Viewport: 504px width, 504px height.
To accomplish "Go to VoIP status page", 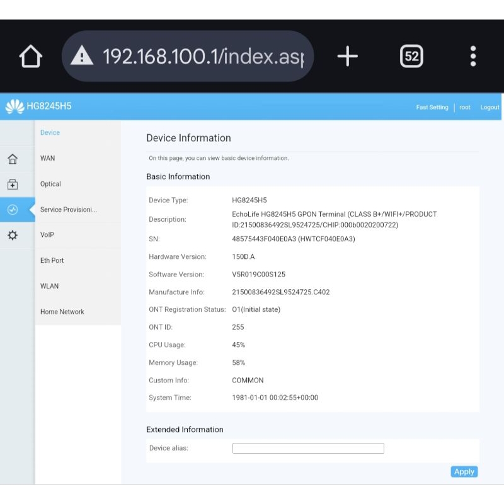I will 47,235.
